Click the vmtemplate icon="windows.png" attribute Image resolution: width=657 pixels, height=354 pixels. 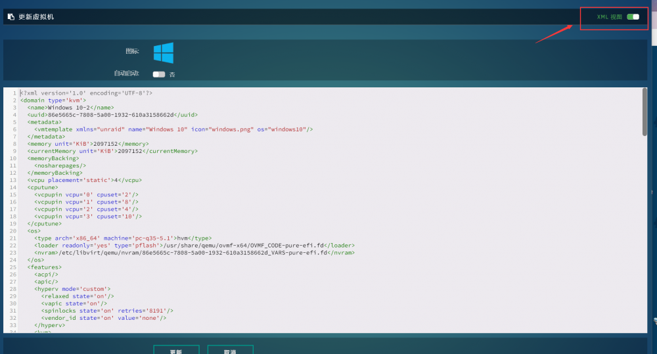click(223, 129)
